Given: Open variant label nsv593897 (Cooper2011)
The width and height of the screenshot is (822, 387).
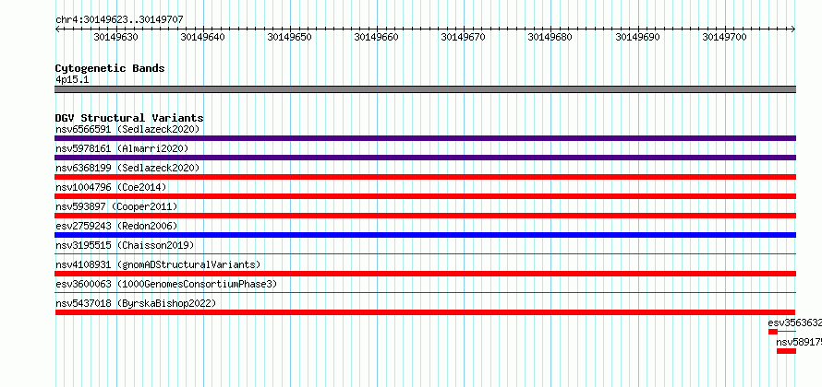Looking at the screenshot, I should pyautogui.click(x=116, y=206).
